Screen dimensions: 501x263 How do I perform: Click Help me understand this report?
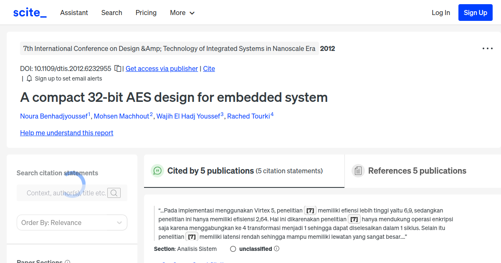click(66, 133)
